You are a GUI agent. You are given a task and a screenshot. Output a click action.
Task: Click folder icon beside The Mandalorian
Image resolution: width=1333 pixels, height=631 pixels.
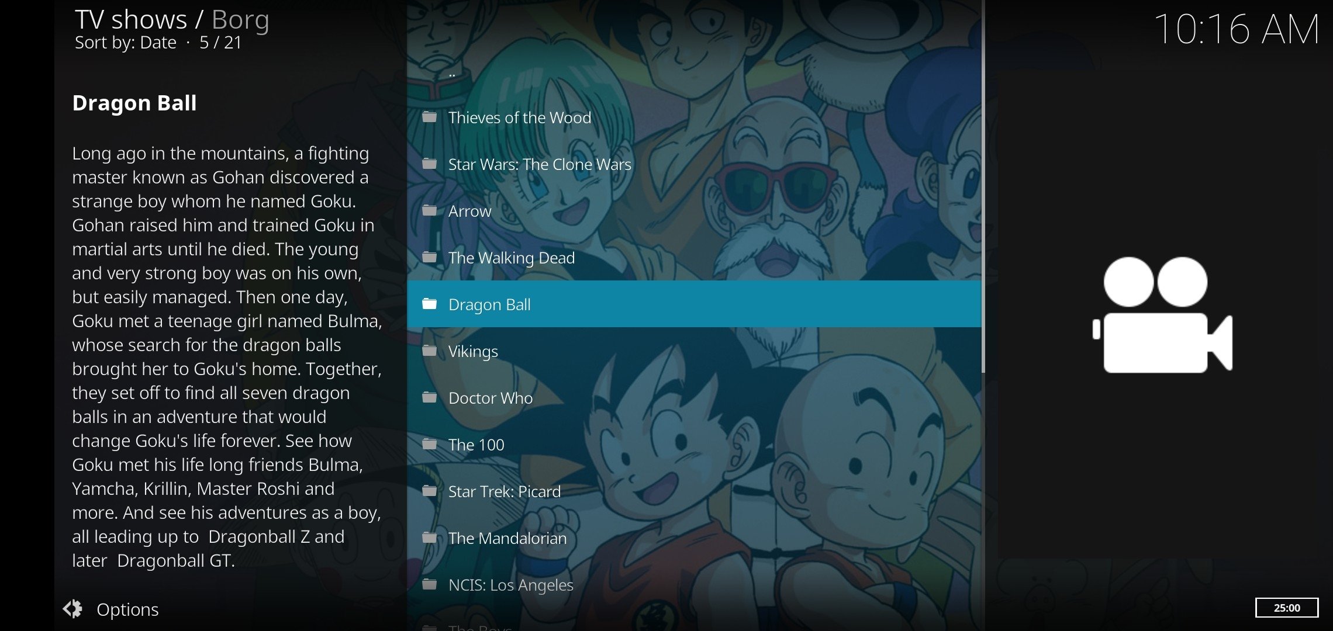[x=430, y=538]
